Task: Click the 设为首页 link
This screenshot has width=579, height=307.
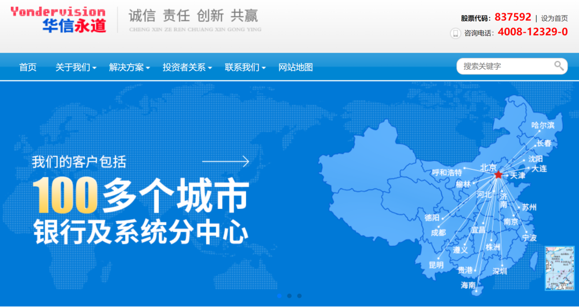Action: pyautogui.click(x=554, y=18)
